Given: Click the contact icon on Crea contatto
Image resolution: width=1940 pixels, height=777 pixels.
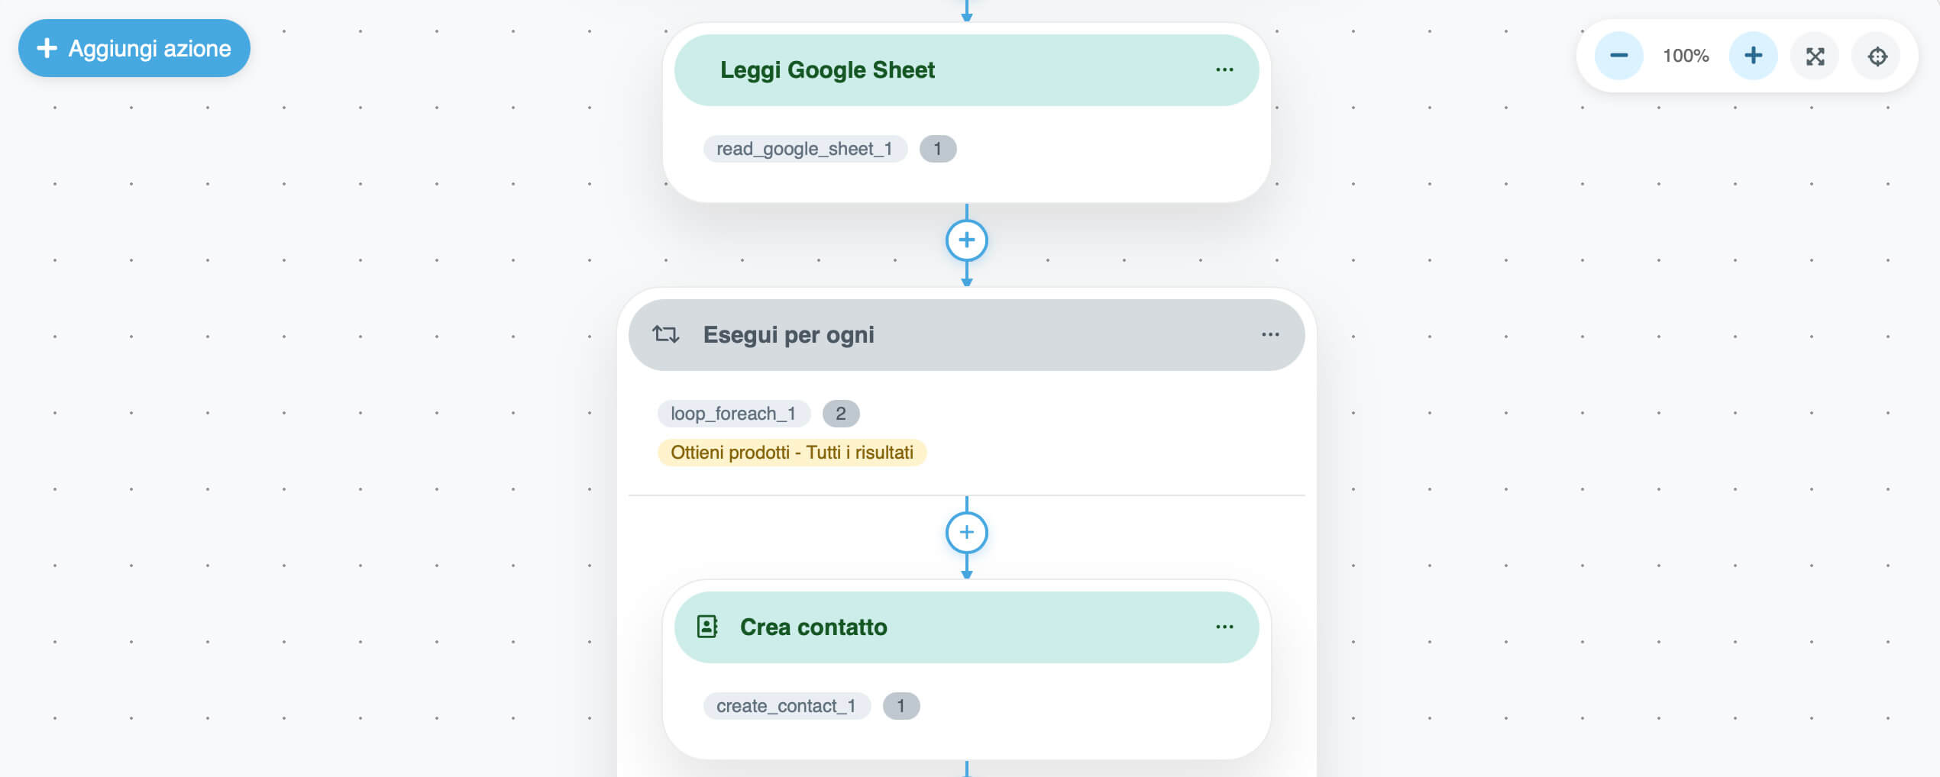Looking at the screenshot, I should coord(707,627).
